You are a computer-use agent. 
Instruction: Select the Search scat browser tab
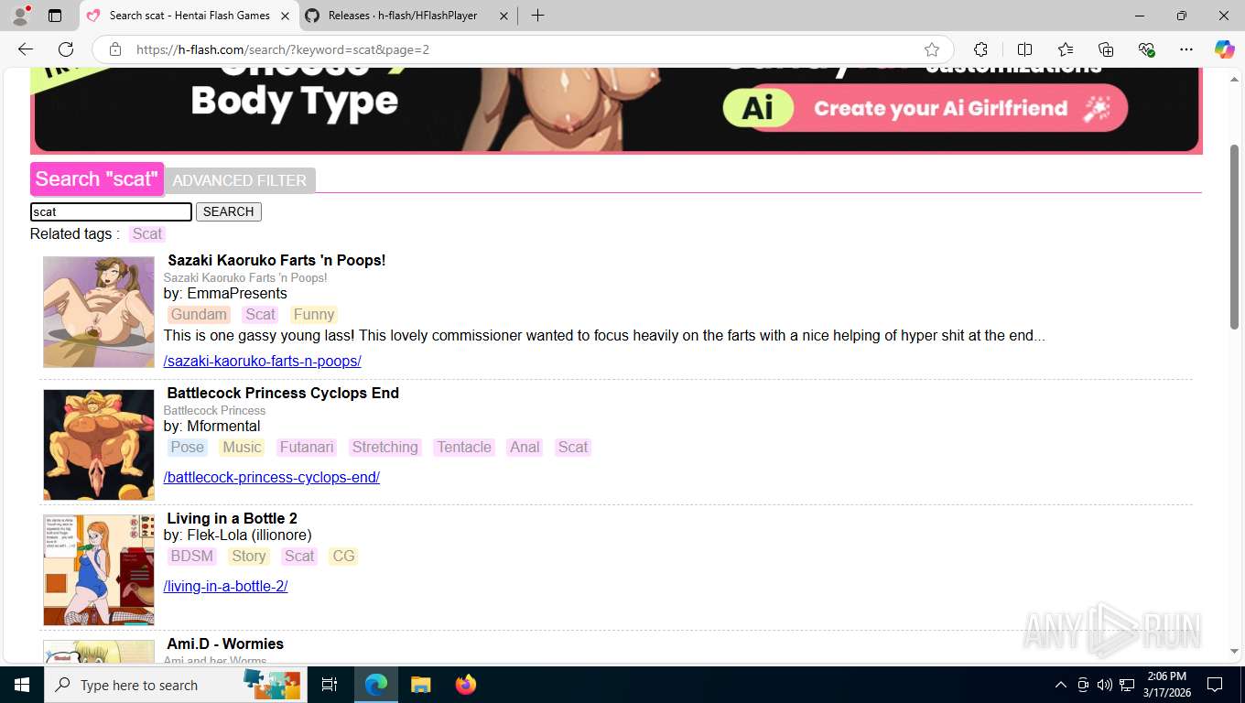tap(189, 16)
